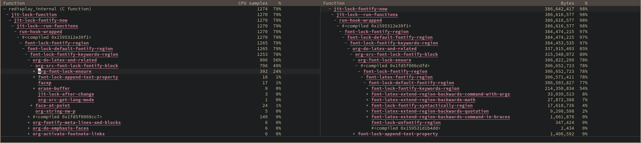Follow the org-string-nw-p link

tap(55, 111)
